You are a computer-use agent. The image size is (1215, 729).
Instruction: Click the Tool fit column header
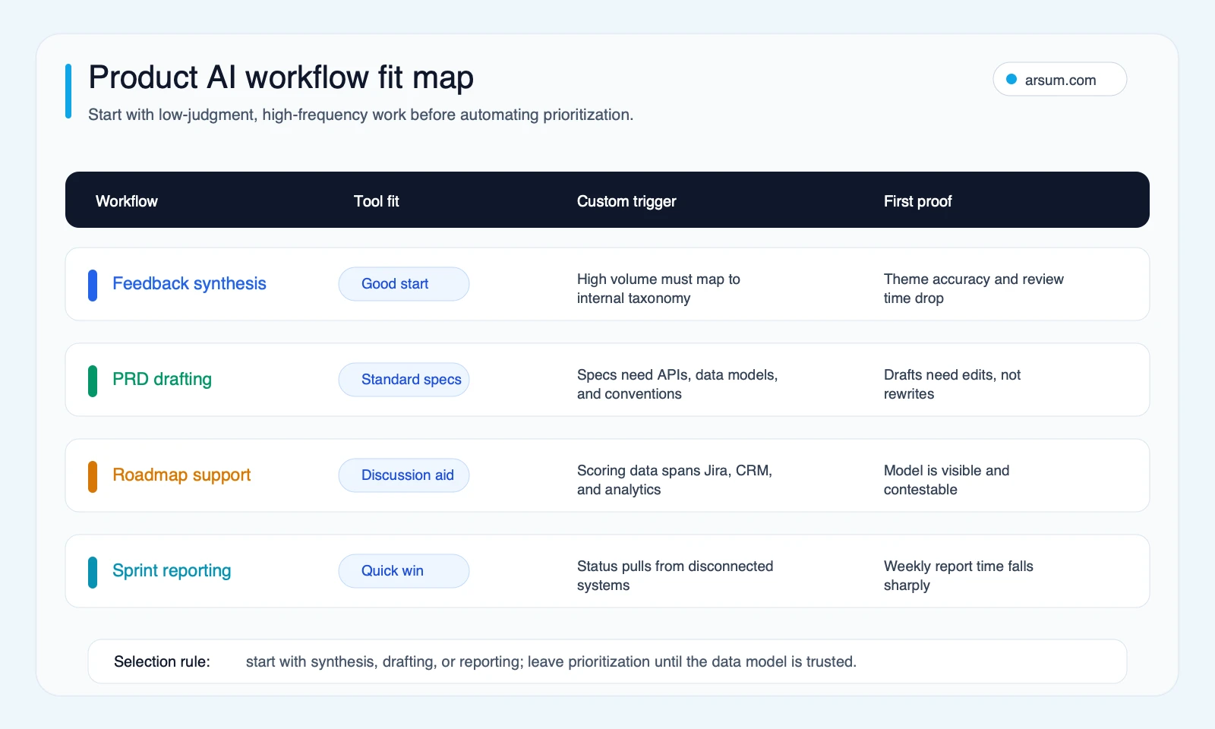(x=376, y=201)
